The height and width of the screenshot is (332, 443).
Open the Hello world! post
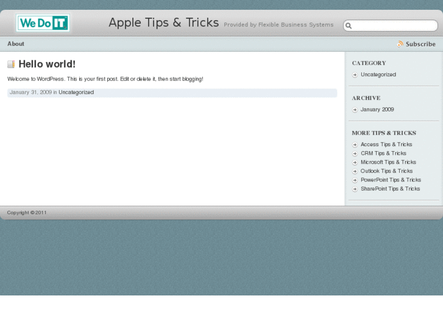[47, 64]
